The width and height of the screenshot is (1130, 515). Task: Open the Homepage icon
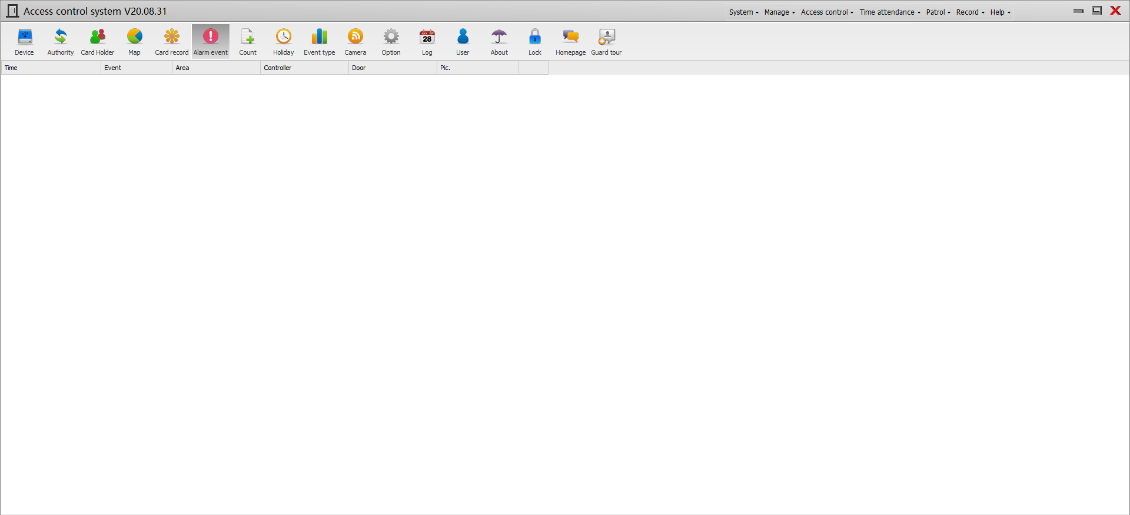coord(571,41)
